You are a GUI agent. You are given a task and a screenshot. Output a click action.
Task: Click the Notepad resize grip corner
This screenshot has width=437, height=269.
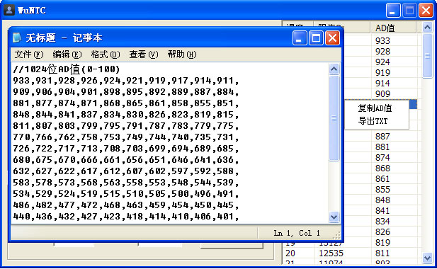[x=336, y=235]
